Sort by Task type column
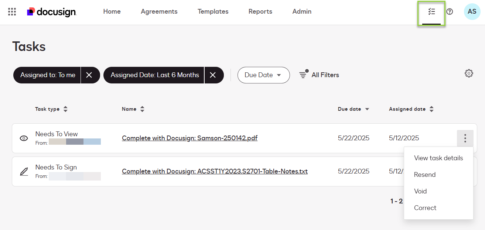This screenshot has width=485, height=230. coord(51,109)
